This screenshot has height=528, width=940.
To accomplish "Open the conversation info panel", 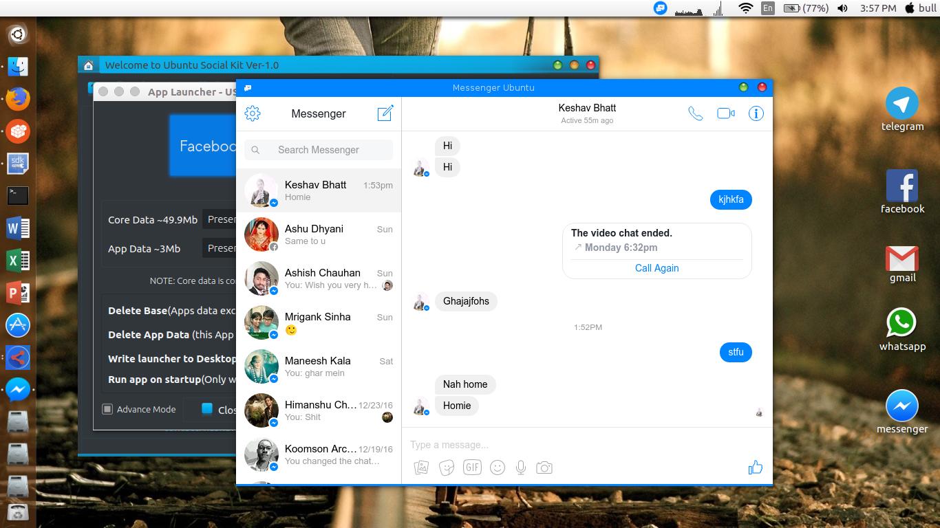I will (x=756, y=113).
